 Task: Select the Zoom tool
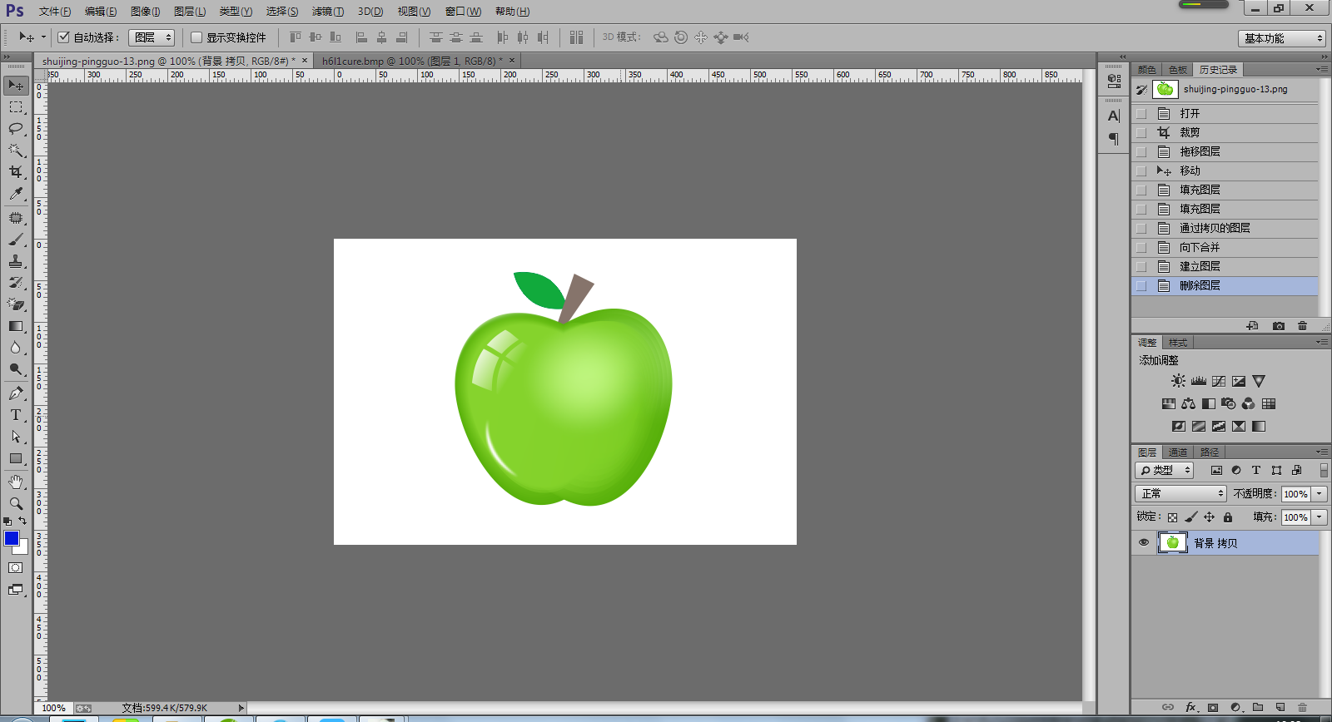(16, 503)
